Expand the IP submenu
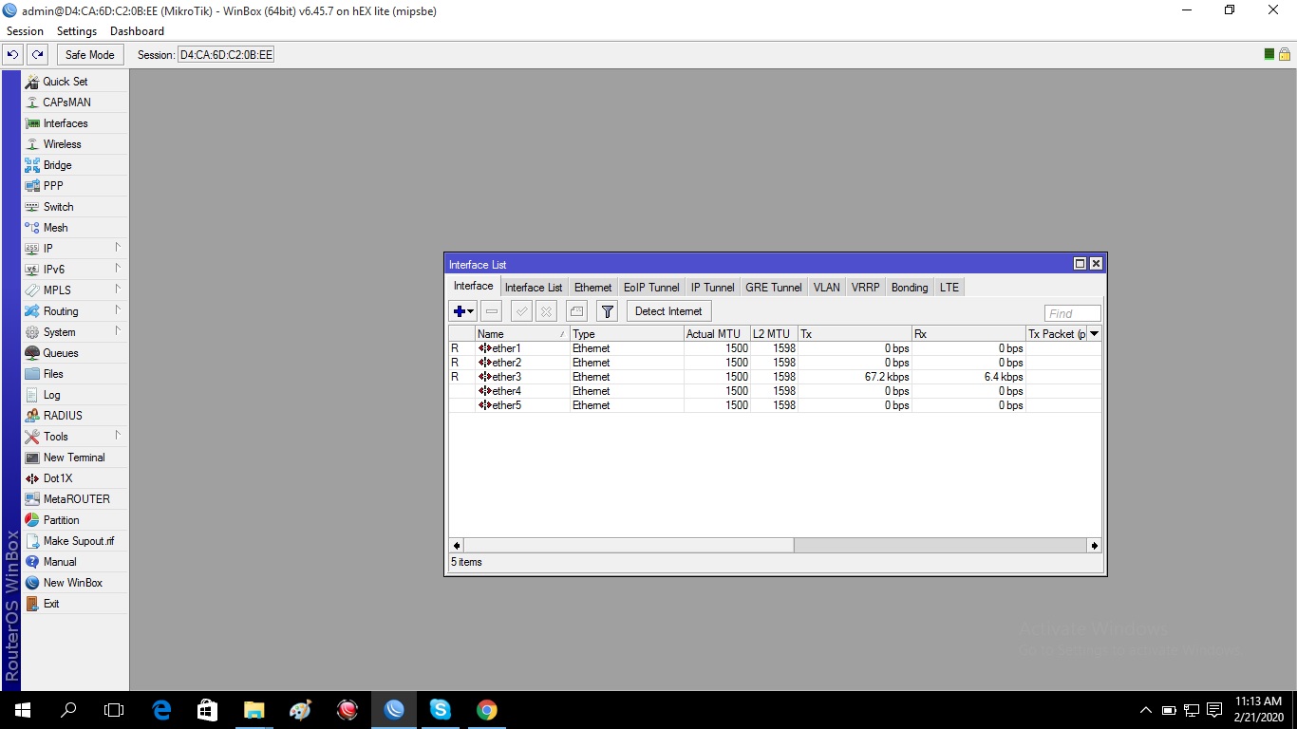 point(74,249)
